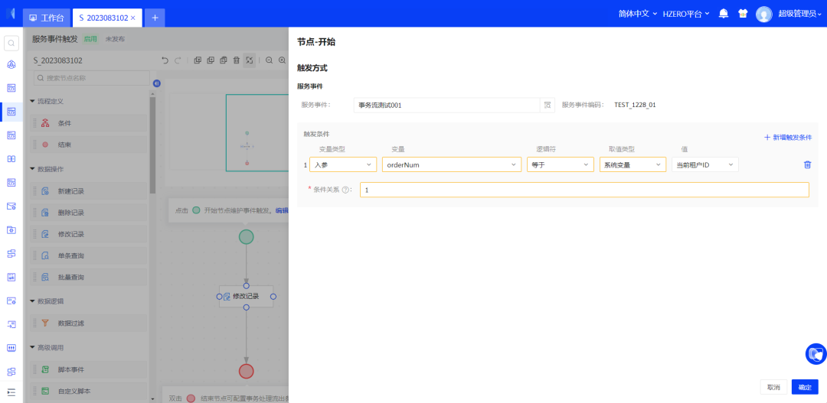Delete the orderNum trigger condition row
This screenshot has width=827, height=403.
click(807, 164)
